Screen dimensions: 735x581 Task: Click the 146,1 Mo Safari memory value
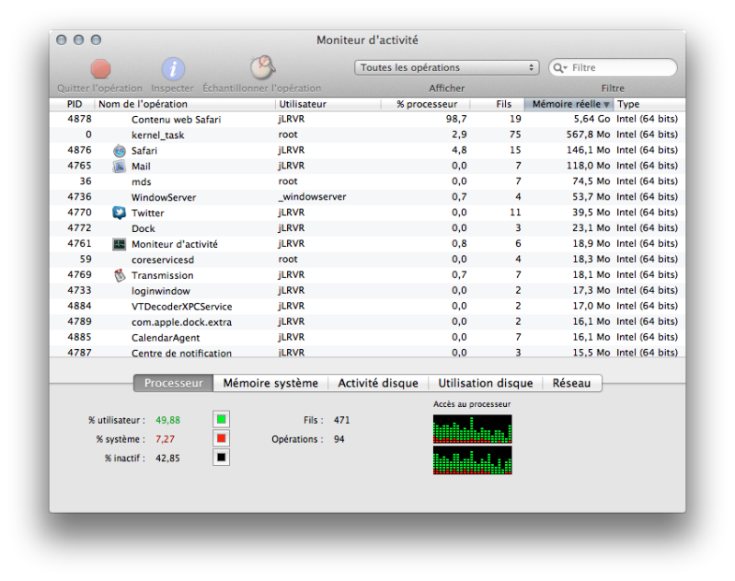[x=588, y=150]
